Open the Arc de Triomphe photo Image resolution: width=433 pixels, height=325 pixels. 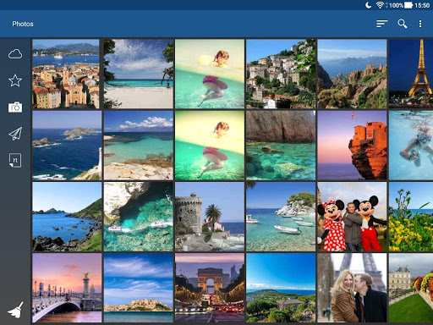pyautogui.click(x=210, y=288)
